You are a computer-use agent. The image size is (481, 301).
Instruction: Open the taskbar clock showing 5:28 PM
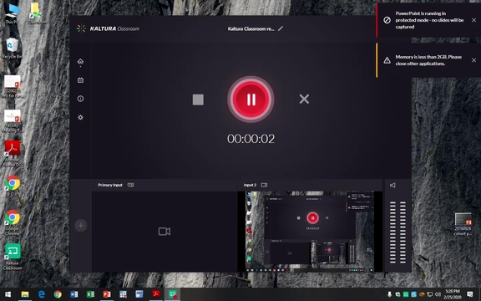coord(453,294)
